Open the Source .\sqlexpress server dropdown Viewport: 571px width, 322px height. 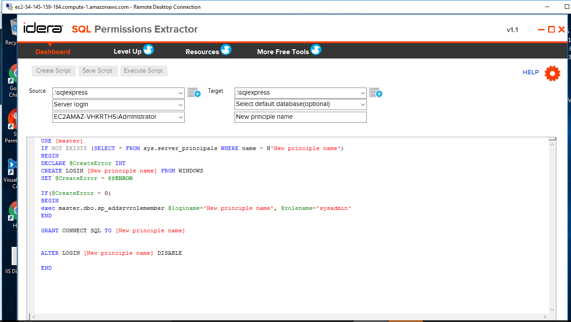tap(180, 93)
